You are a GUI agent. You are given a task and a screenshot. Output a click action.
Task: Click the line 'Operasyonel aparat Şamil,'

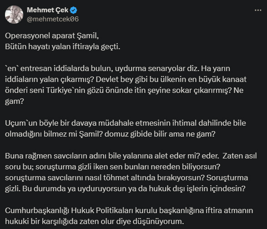pos(52,36)
